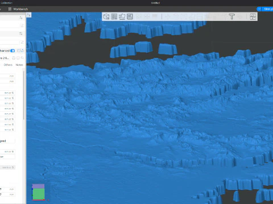This screenshot has width=273, height=204.
Task: Switch to the Notes settings tab
Action: point(19,65)
